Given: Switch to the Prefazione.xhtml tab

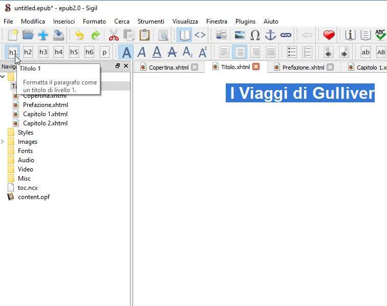Looking at the screenshot, I should pos(304,68).
